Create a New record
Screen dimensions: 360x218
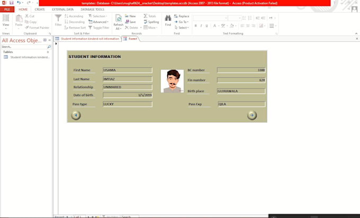click(x=130, y=16)
